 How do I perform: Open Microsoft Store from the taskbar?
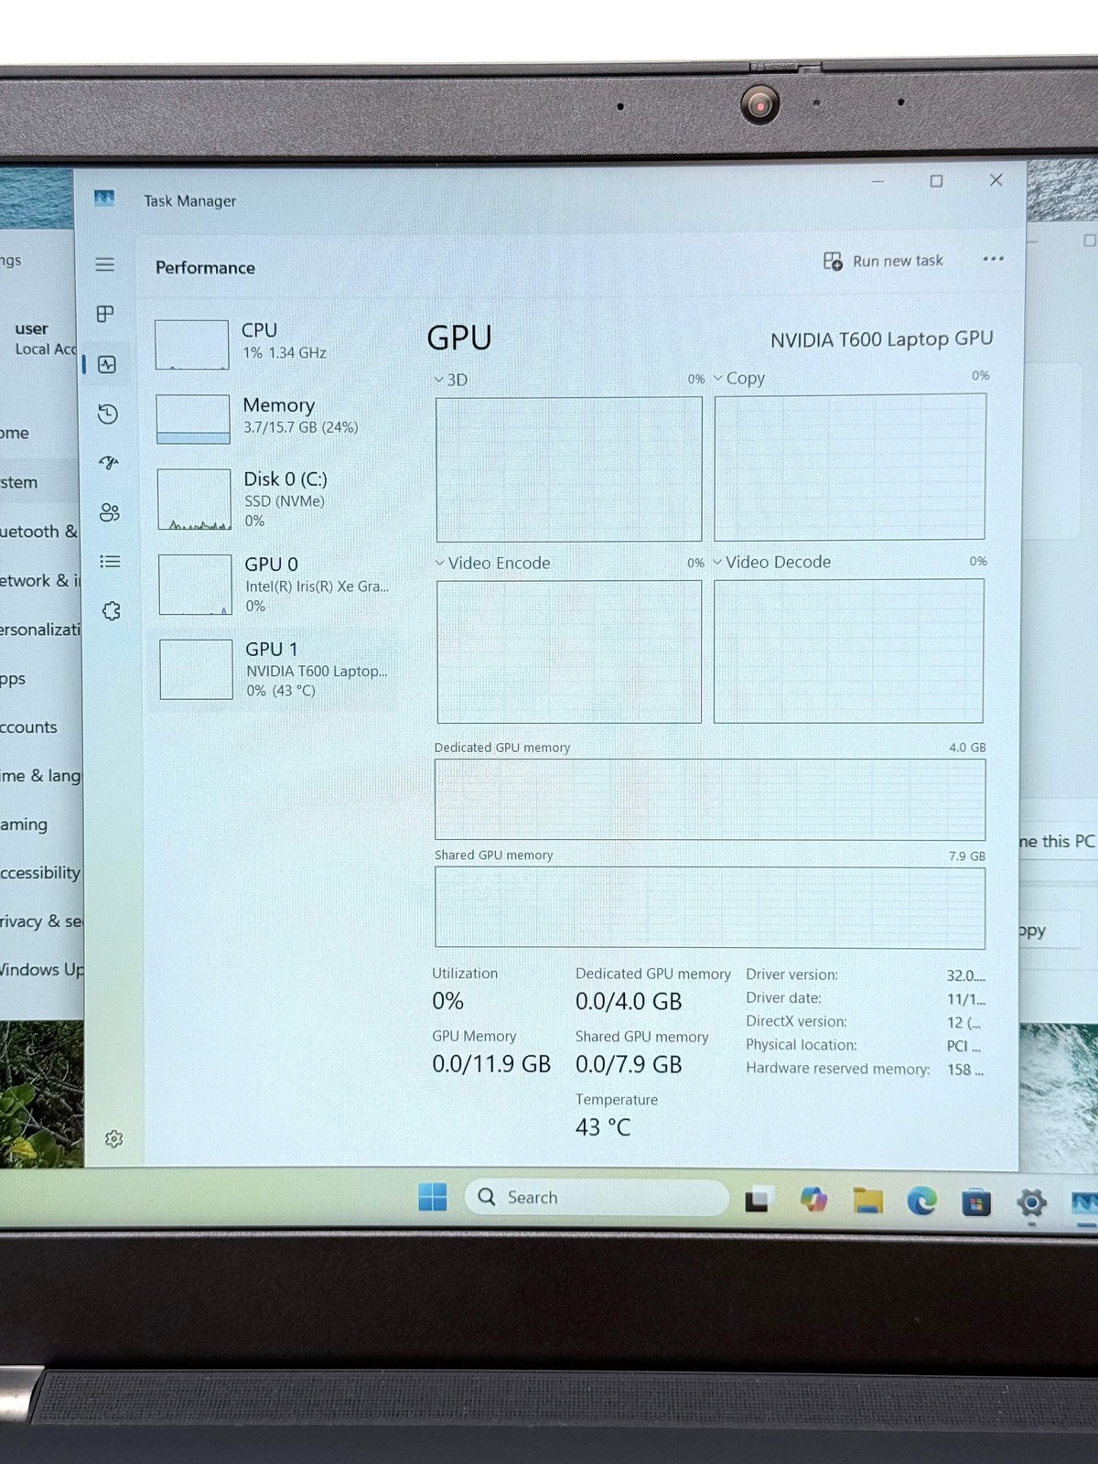(x=976, y=1202)
